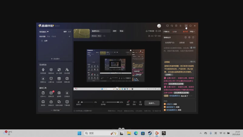Open the hamburger menu in the title bar
Screen dimensions: 243x137
click(180, 26)
